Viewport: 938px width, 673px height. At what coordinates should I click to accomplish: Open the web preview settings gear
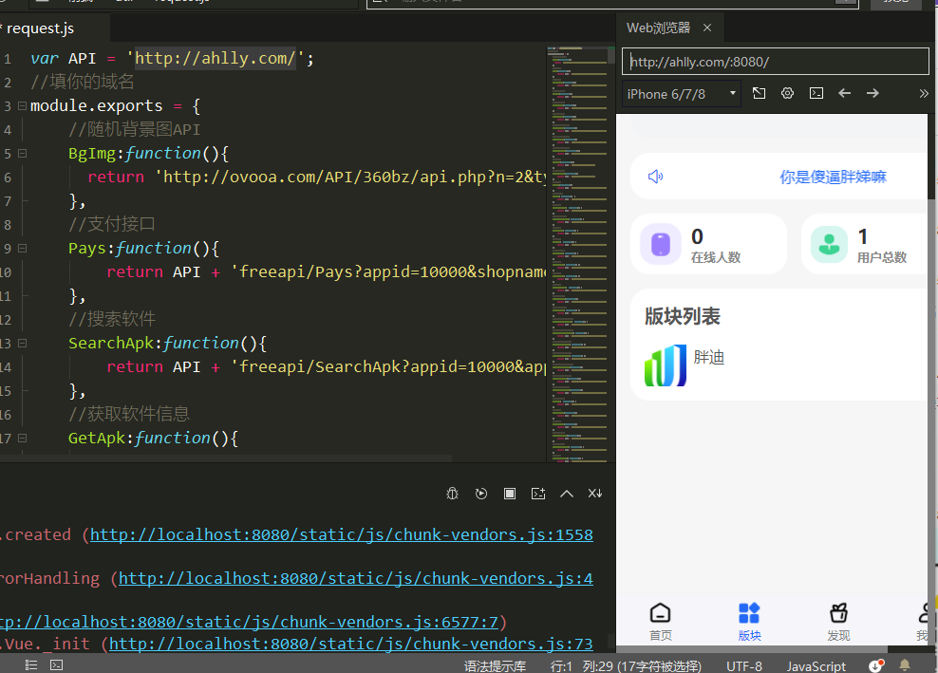coord(787,92)
